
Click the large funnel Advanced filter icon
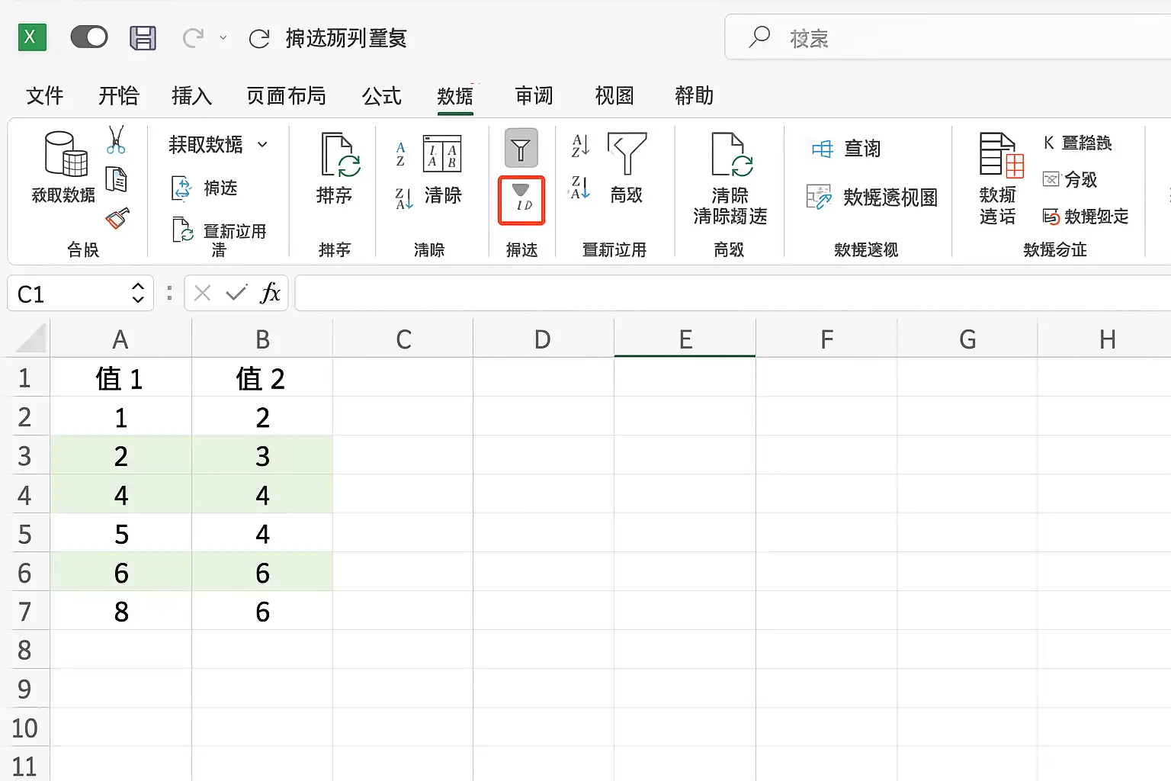pos(627,153)
